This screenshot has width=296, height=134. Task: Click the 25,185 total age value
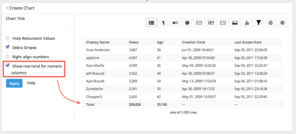point(162,104)
